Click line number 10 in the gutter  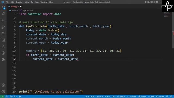14,51
